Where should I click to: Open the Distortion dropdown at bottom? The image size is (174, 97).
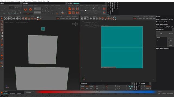(30, 92)
